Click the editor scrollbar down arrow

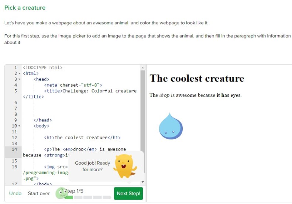142,182
